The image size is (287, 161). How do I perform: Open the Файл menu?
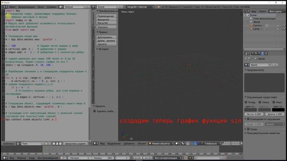point(13,7)
